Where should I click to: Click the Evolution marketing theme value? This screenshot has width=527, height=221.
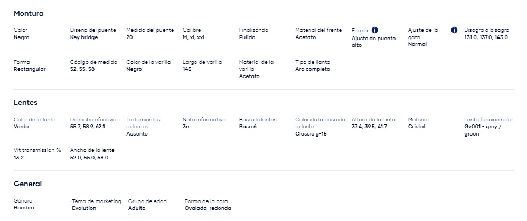(x=84, y=208)
